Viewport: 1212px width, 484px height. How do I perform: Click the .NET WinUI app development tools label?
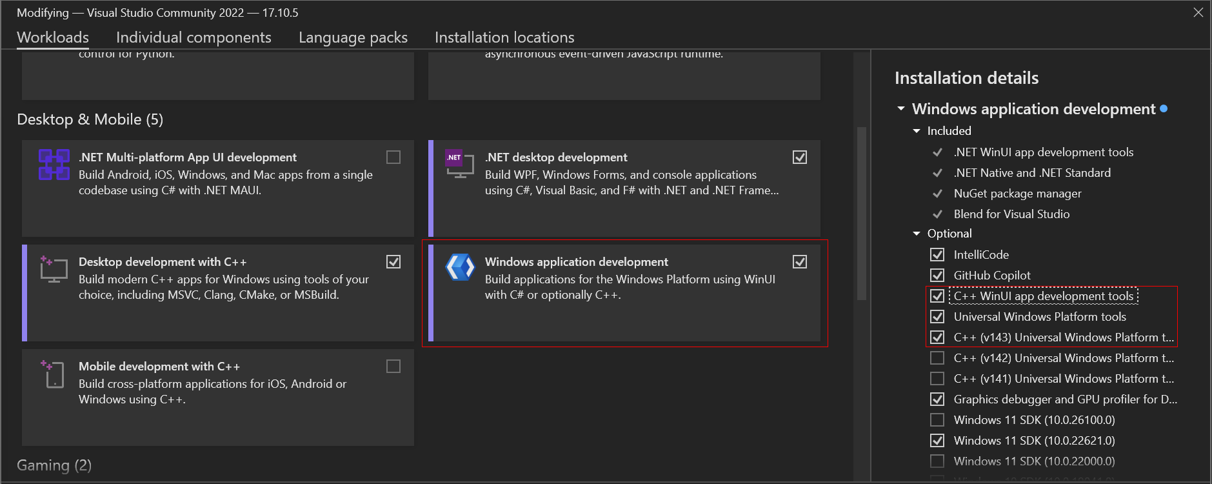point(1043,152)
